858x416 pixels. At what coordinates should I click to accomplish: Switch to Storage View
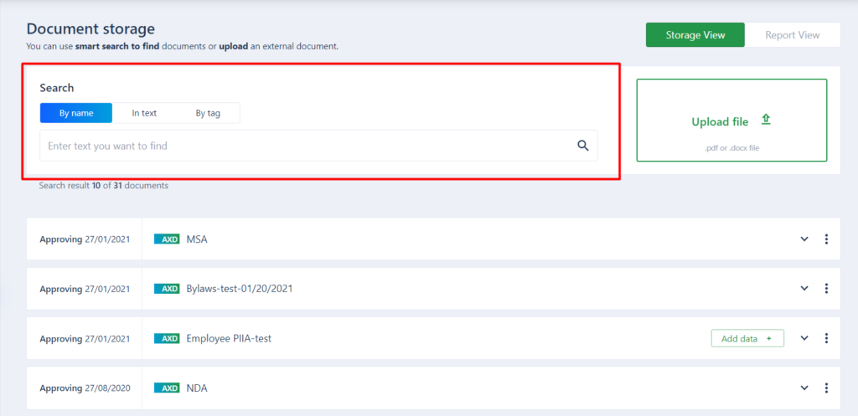(x=695, y=35)
